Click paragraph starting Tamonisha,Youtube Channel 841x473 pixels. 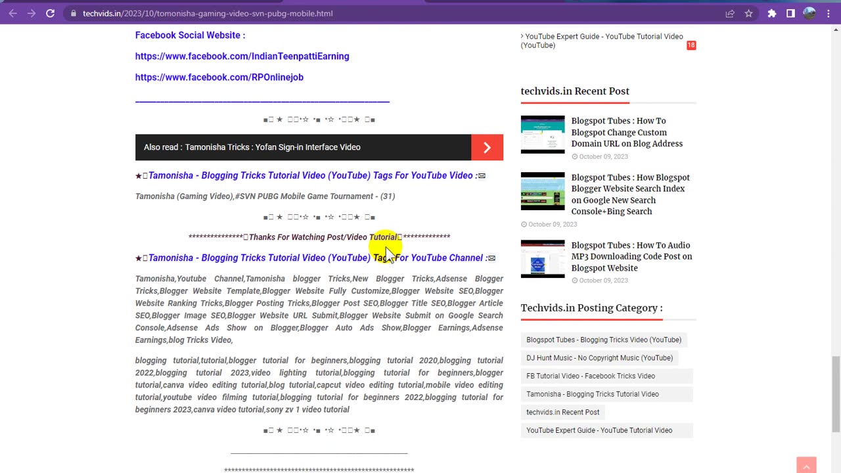(x=319, y=309)
